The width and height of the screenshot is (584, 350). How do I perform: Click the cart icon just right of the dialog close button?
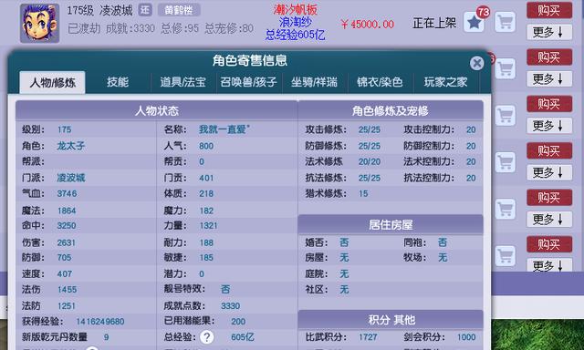pyautogui.click(x=505, y=68)
